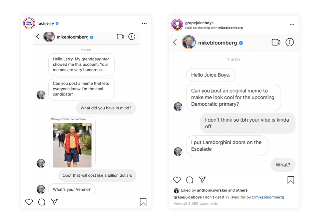This screenshot has height=224, width=320.
Task: Open the @mikebloomberg mention in the caption
Action: point(267,197)
